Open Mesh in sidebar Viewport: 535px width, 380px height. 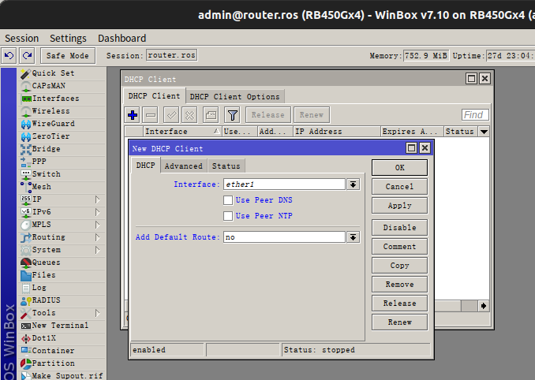[x=62, y=187]
